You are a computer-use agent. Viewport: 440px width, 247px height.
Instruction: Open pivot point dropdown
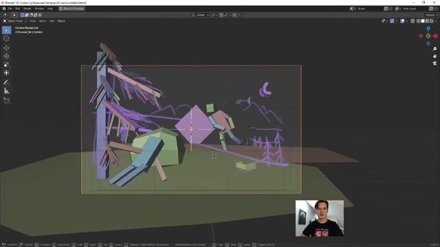[214, 15]
